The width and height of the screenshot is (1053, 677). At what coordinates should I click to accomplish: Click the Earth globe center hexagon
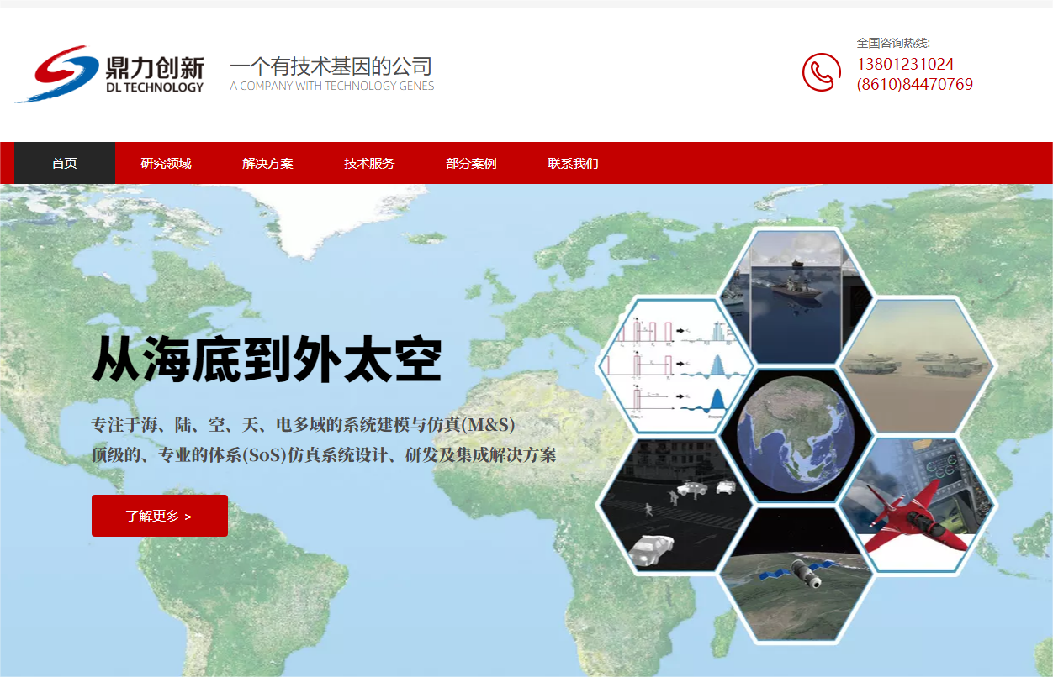[795, 435]
